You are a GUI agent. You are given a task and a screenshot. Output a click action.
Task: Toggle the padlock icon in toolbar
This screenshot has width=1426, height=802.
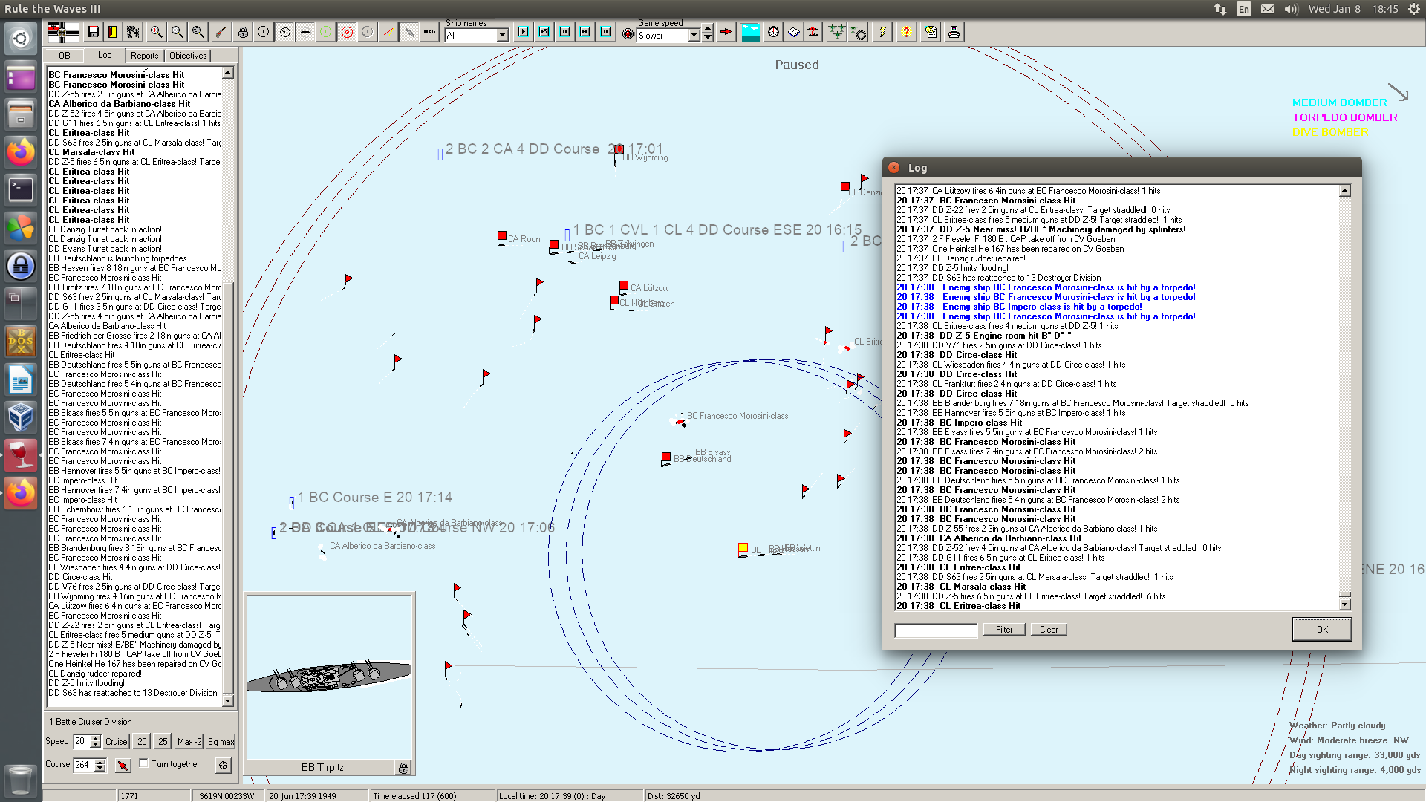click(x=243, y=32)
